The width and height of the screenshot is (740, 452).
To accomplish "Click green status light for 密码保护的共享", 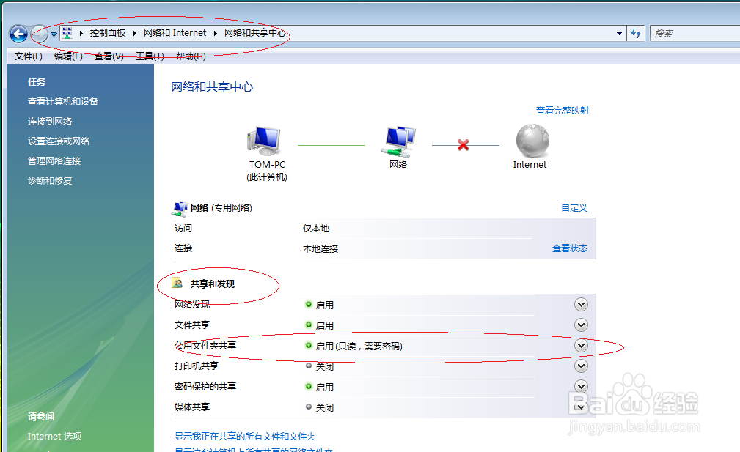I will coord(309,386).
